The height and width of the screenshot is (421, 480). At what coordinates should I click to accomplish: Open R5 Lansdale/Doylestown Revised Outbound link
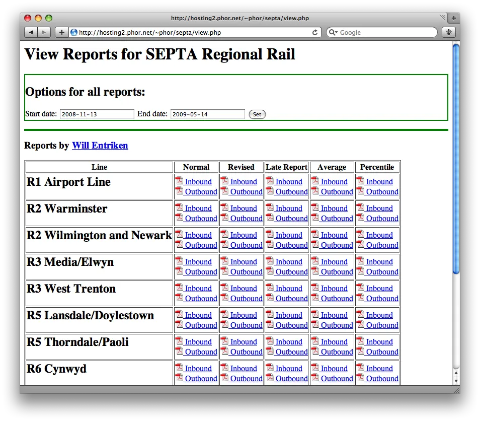[246, 325]
